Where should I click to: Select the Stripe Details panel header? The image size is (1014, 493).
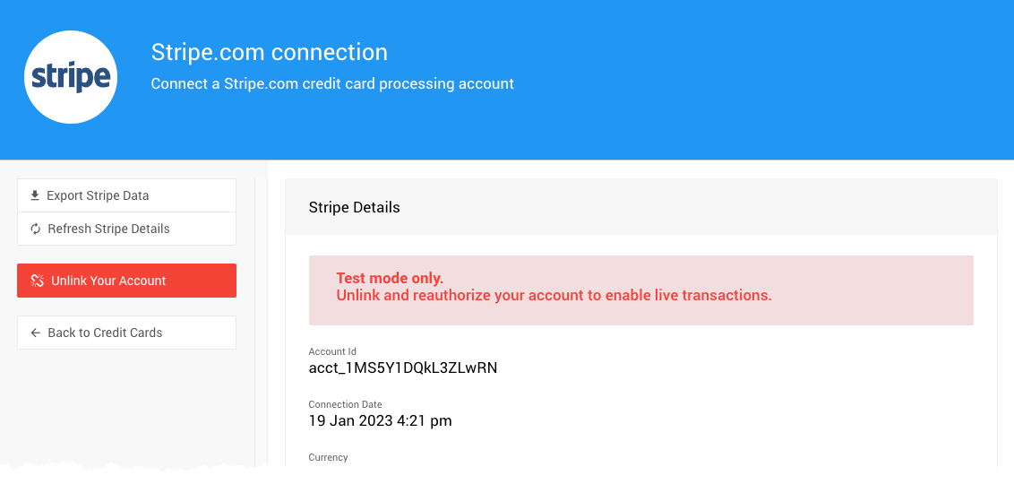pyautogui.click(x=354, y=207)
